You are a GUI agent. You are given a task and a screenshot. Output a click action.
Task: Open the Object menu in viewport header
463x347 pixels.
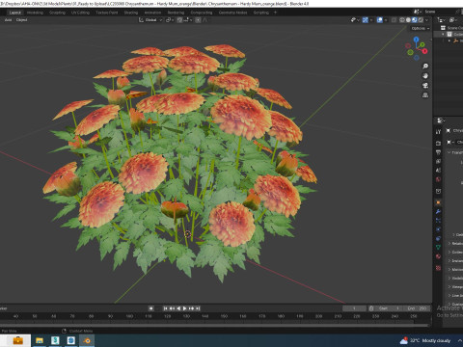[21, 20]
